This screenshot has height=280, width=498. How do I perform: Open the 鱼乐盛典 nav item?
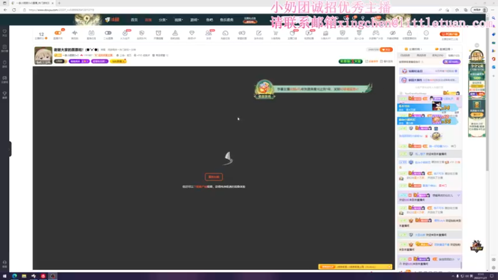point(227,20)
